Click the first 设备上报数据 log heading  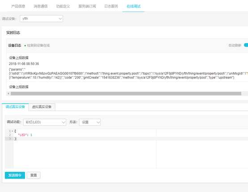pos(19,58)
